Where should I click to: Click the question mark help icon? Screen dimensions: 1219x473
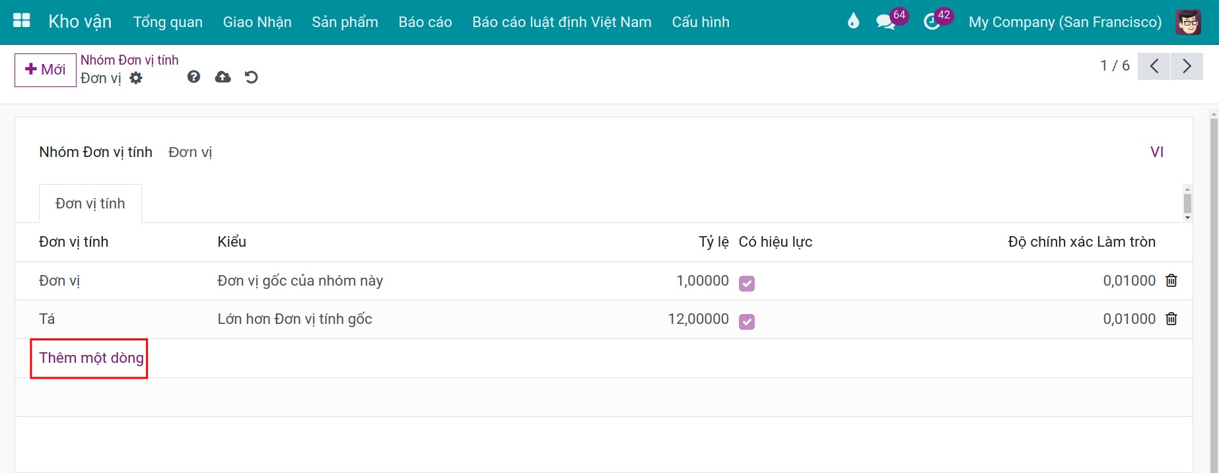[193, 77]
